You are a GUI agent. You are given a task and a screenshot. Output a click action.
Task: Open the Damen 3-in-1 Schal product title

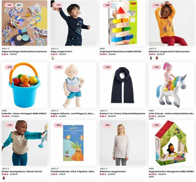click(x=123, y=113)
